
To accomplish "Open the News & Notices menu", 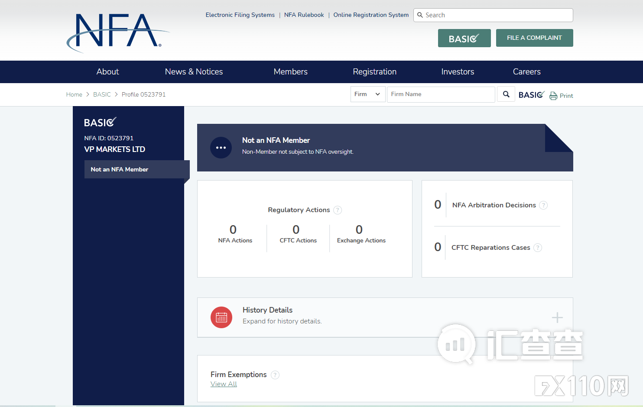I will (194, 72).
